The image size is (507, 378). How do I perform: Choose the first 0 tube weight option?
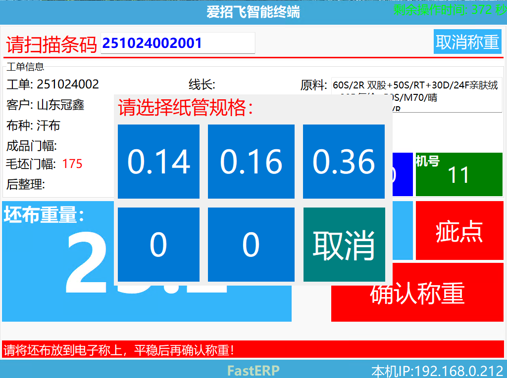(158, 245)
